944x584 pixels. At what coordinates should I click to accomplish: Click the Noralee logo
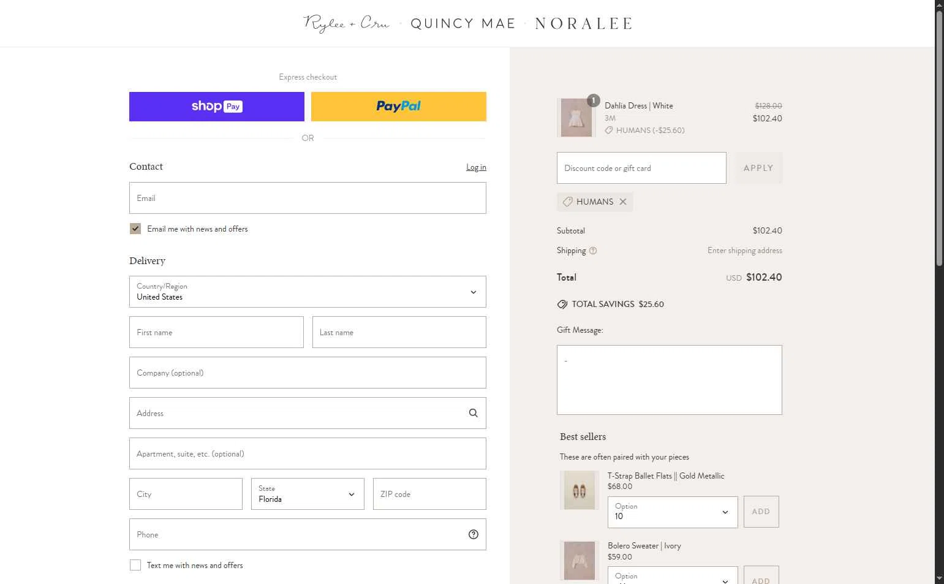[584, 23]
